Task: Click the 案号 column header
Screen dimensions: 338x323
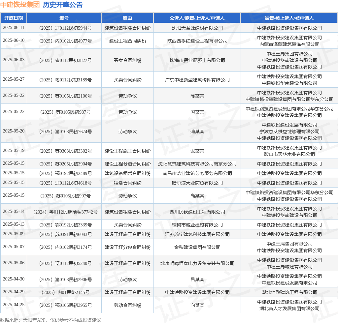Action: tap(64, 18)
